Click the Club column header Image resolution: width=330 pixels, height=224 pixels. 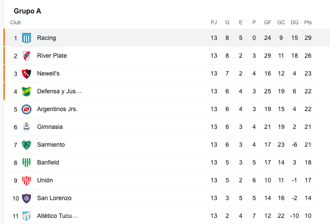[x=16, y=23]
